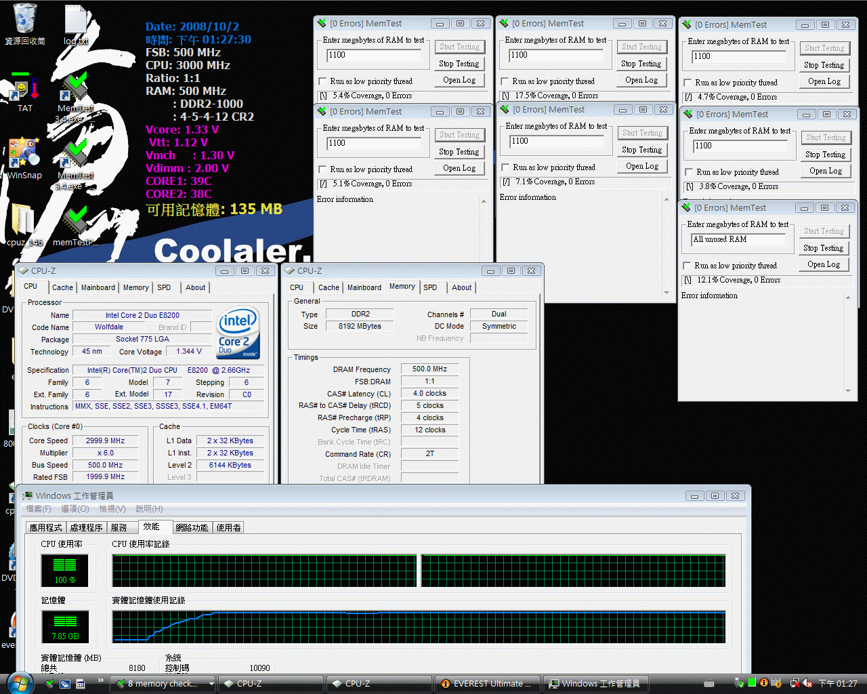Click the green Task Manager CPU tray icon
The width and height of the screenshot is (867, 694).
click(x=753, y=683)
